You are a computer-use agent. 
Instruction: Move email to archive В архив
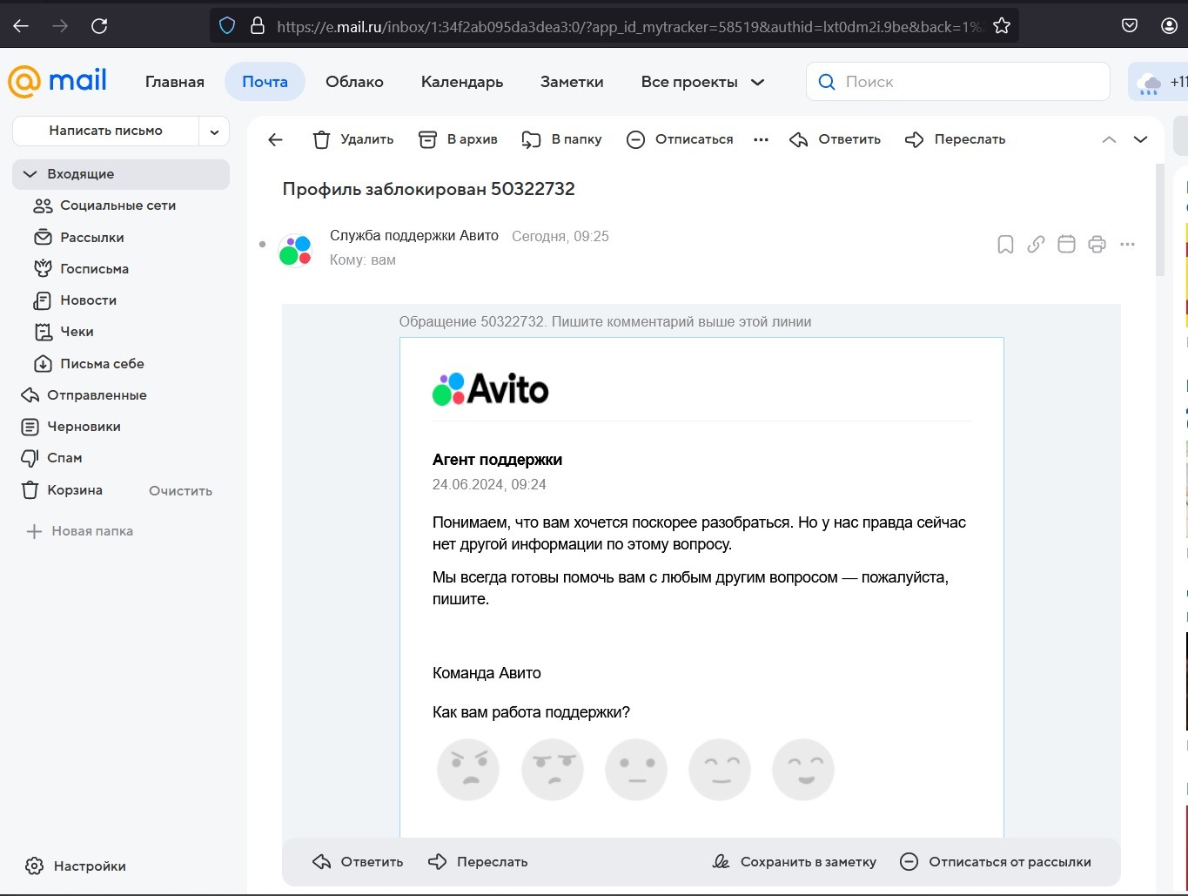[458, 139]
